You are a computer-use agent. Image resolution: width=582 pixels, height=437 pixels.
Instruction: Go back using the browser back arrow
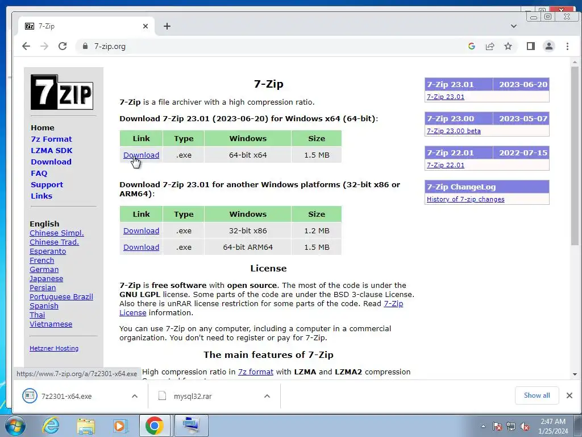coord(26,46)
